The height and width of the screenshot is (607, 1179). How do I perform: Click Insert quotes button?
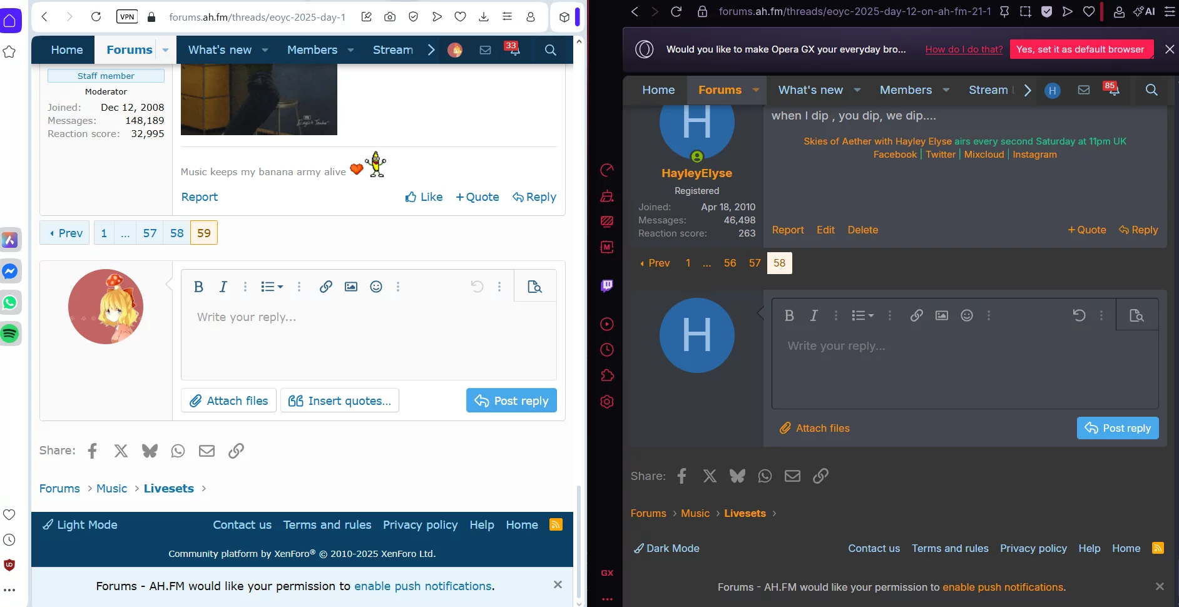click(340, 400)
